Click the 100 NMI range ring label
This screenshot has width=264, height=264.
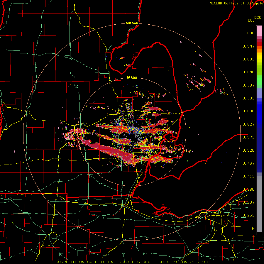point(132,23)
